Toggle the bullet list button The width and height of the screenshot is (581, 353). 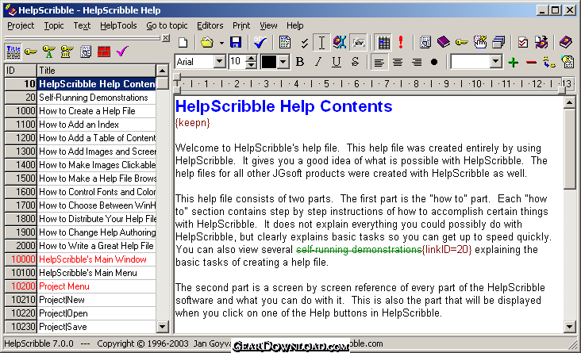(434, 62)
